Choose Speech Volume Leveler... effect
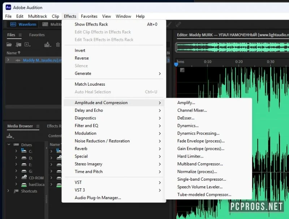 [208, 187]
